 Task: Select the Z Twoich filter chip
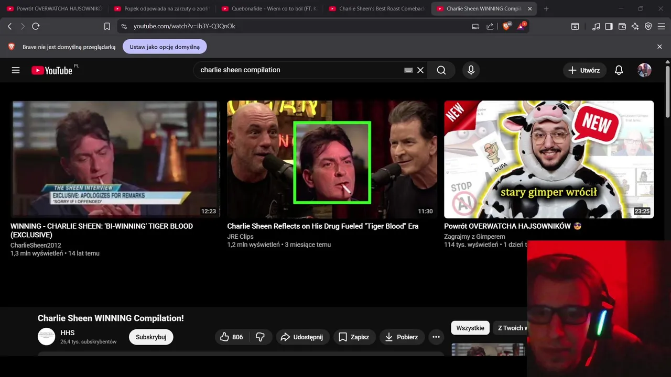coord(510,328)
